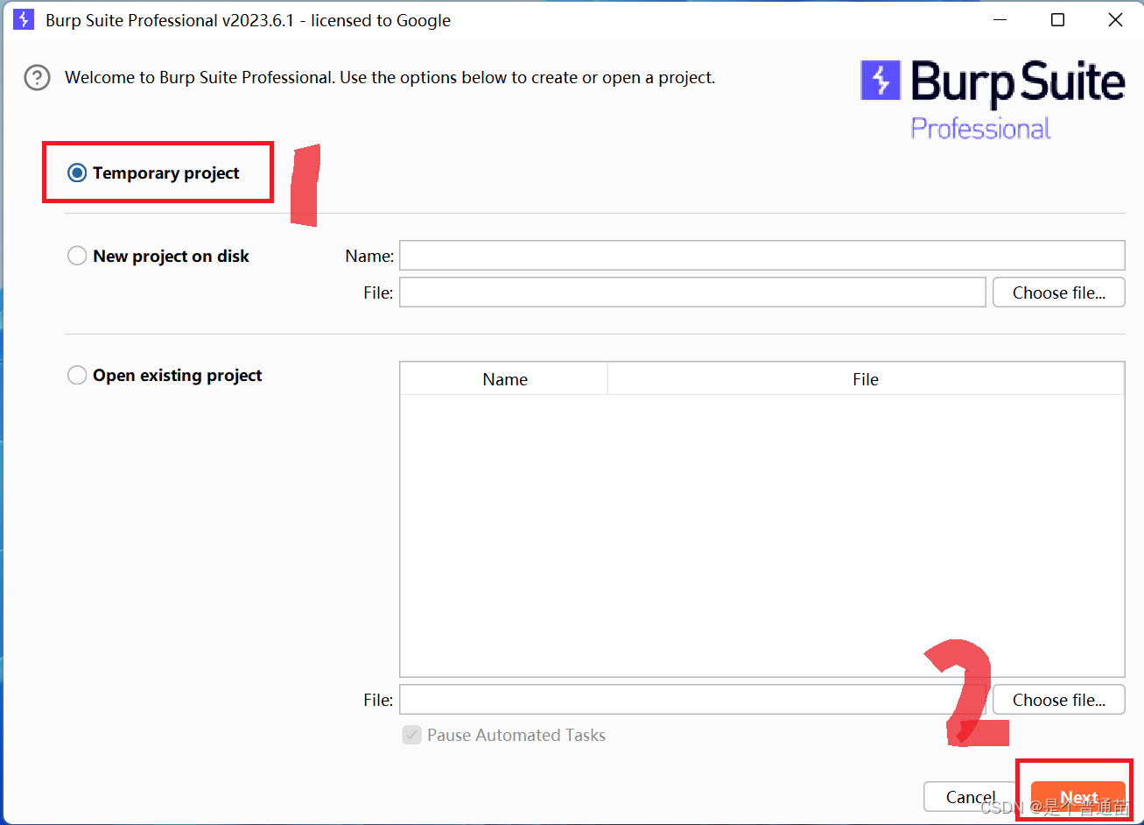Maximize the Burp Suite window
The width and height of the screenshot is (1144, 825).
click(x=1058, y=20)
